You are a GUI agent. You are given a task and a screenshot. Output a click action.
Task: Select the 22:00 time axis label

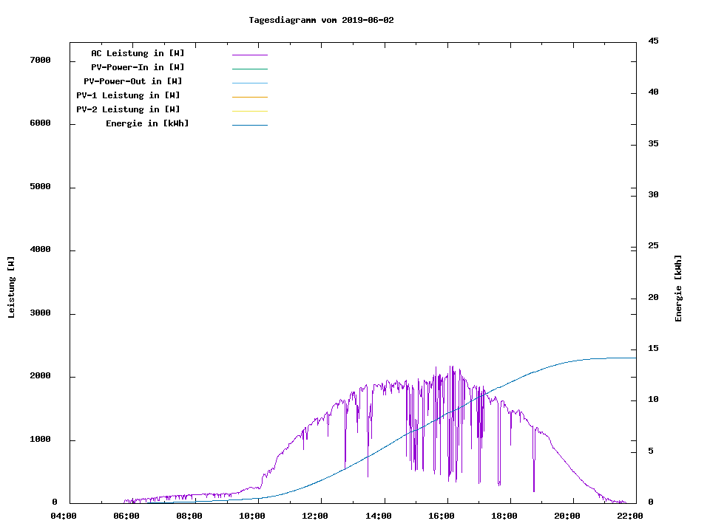click(x=631, y=516)
